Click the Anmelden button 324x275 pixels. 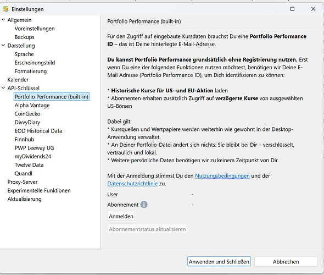(121, 216)
